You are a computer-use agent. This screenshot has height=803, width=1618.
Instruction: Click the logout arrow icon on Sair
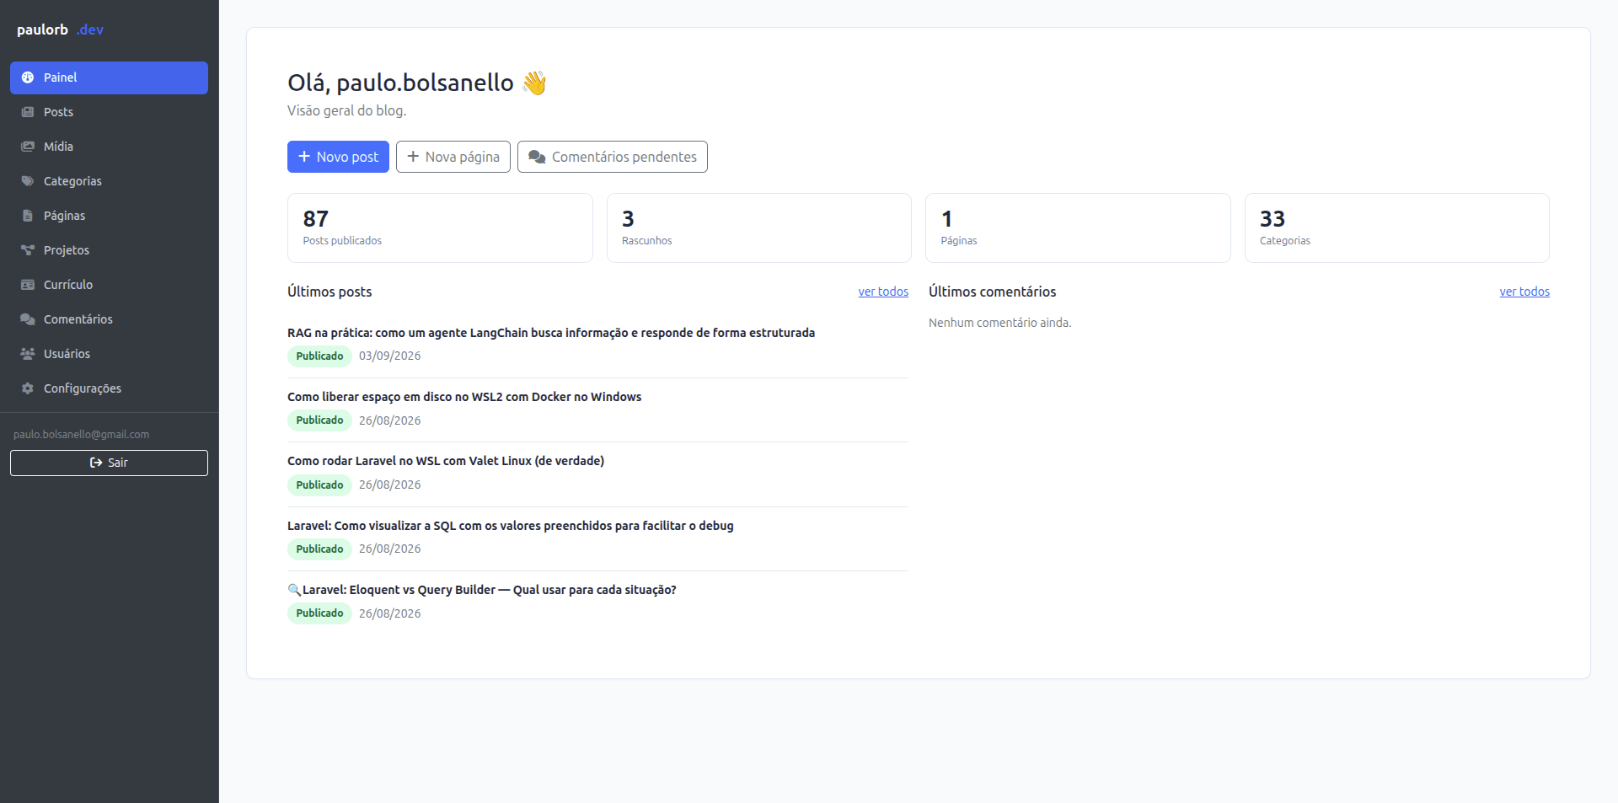(96, 463)
